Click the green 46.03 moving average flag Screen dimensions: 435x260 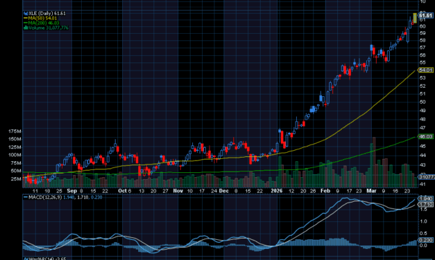[x=425, y=137]
